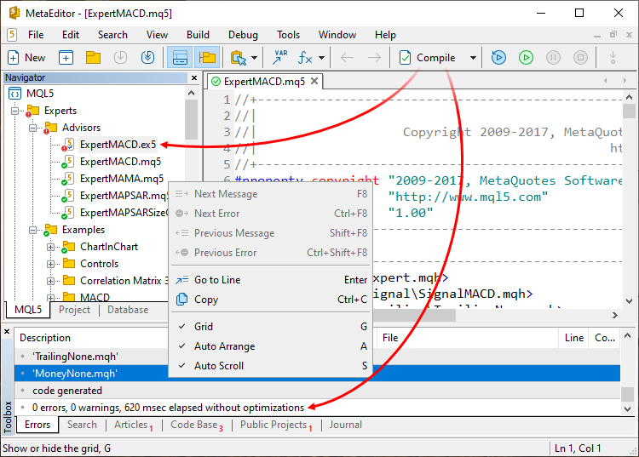Open dropdown arrow beside the fx icon
Screen dimensions: 639x457
coord(321,58)
